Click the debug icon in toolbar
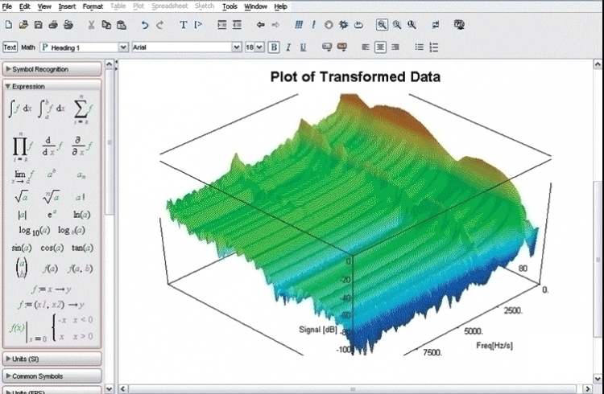 tap(343, 25)
